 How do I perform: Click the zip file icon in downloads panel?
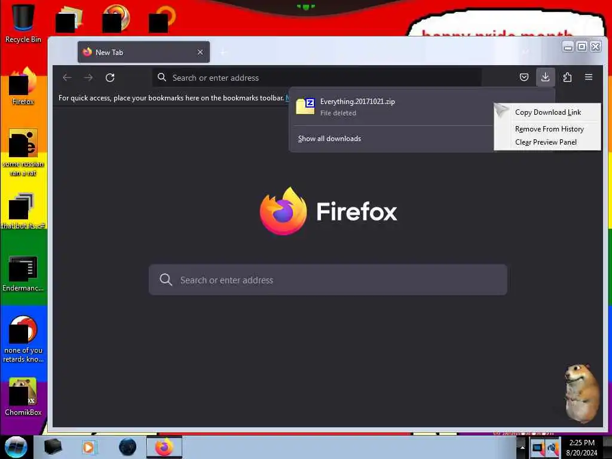point(305,106)
